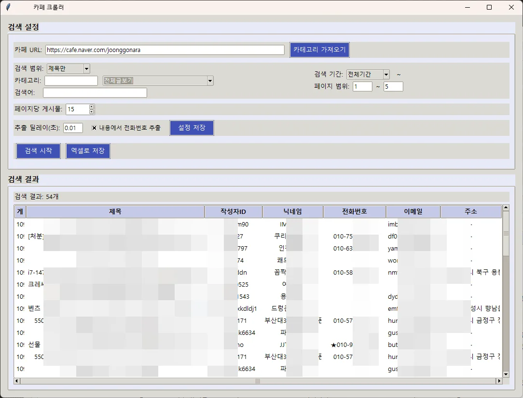The height and width of the screenshot is (398, 523).
Task: Click the author ID cell xkdldj1
Action: tap(247, 309)
